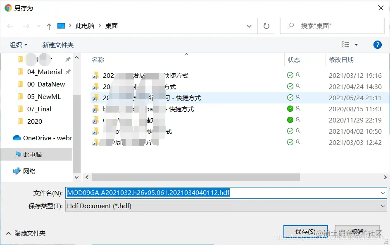The image size is (390, 245).
Task: Click solid green check on 2020/08/15 row
Action: [x=290, y=109]
